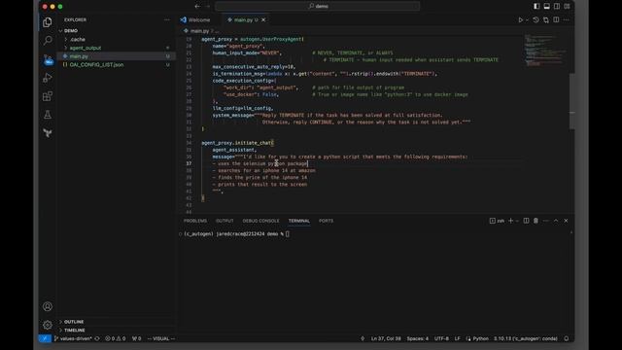Go back using the navigation arrow
The image size is (622, 350).
[x=197, y=7]
